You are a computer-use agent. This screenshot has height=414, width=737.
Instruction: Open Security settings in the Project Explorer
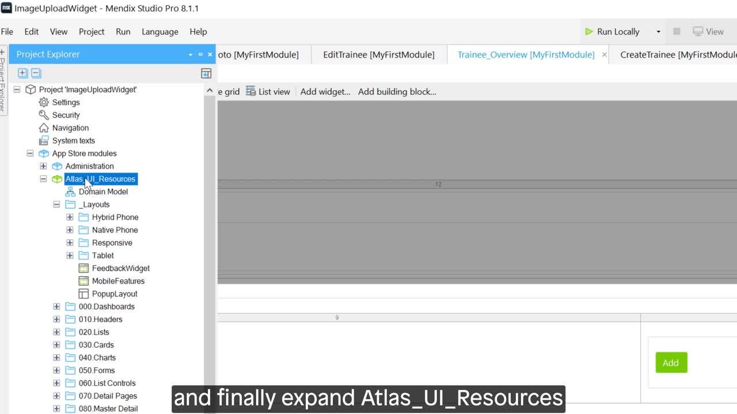[67, 115]
